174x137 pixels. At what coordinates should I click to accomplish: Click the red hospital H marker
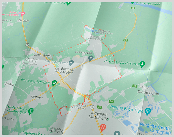click(x=103, y=127)
